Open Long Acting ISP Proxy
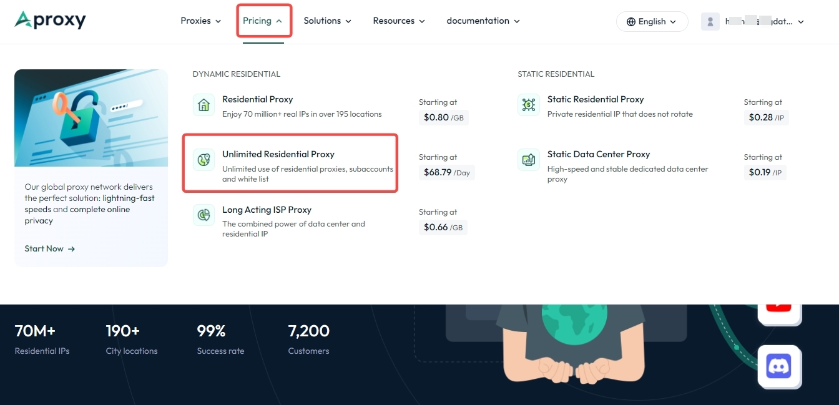 267,210
